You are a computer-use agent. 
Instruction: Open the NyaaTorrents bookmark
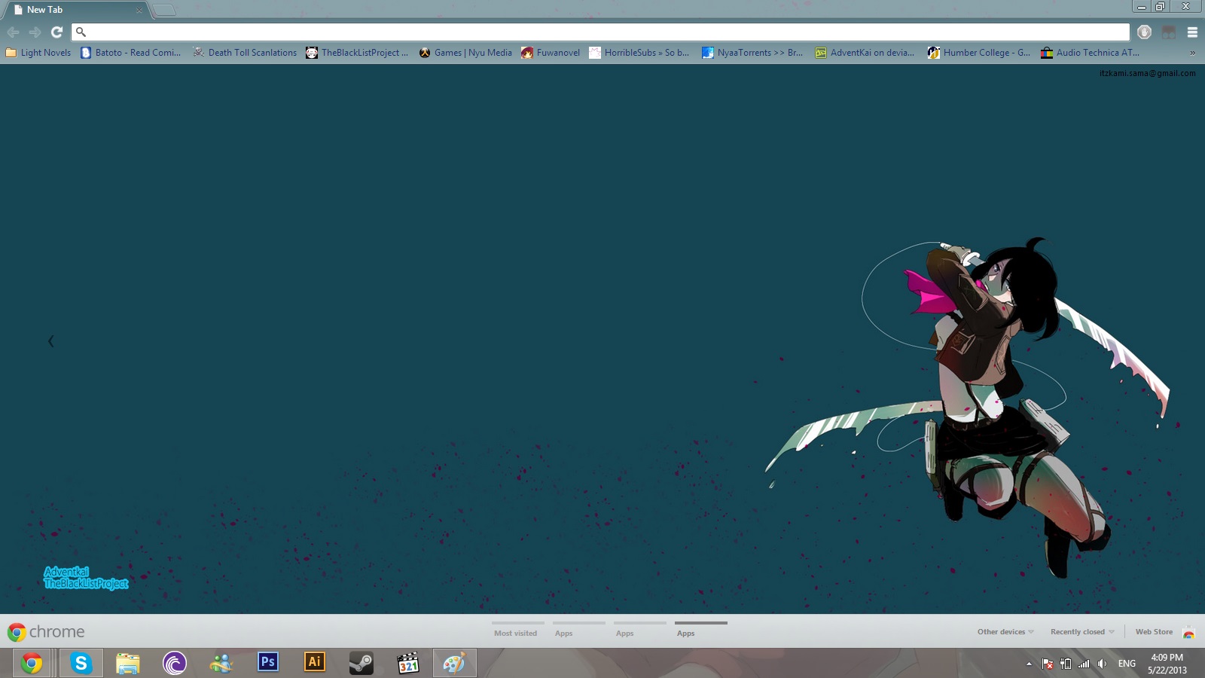click(x=752, y=53)
